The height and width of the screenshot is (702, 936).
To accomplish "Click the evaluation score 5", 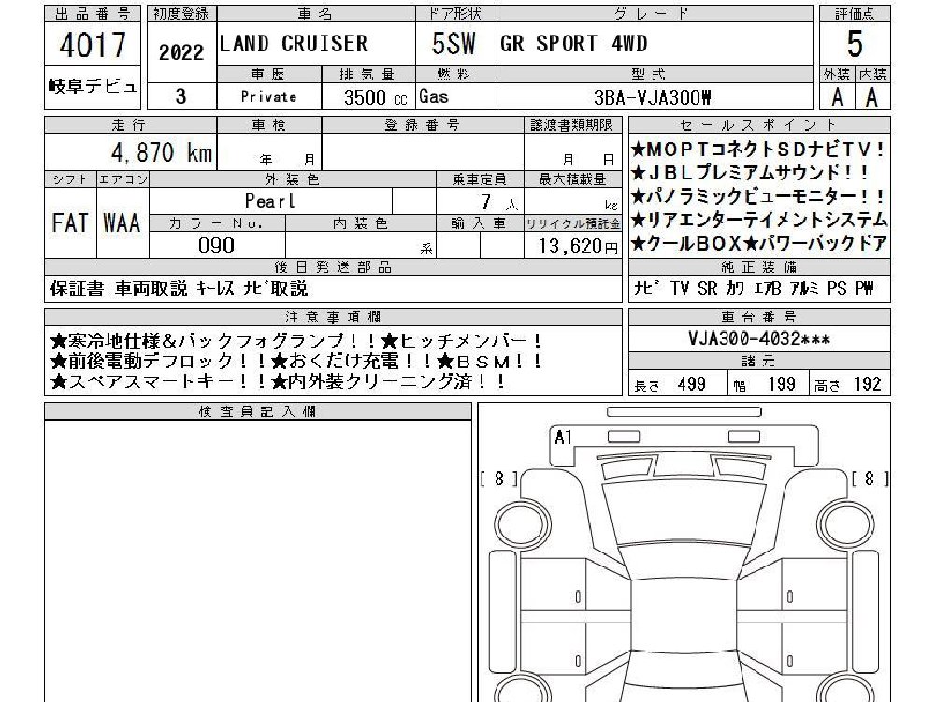I will [x=855, y=44].
